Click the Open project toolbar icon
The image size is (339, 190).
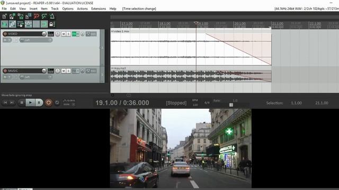pyautogui.click(x=12, y=16)
